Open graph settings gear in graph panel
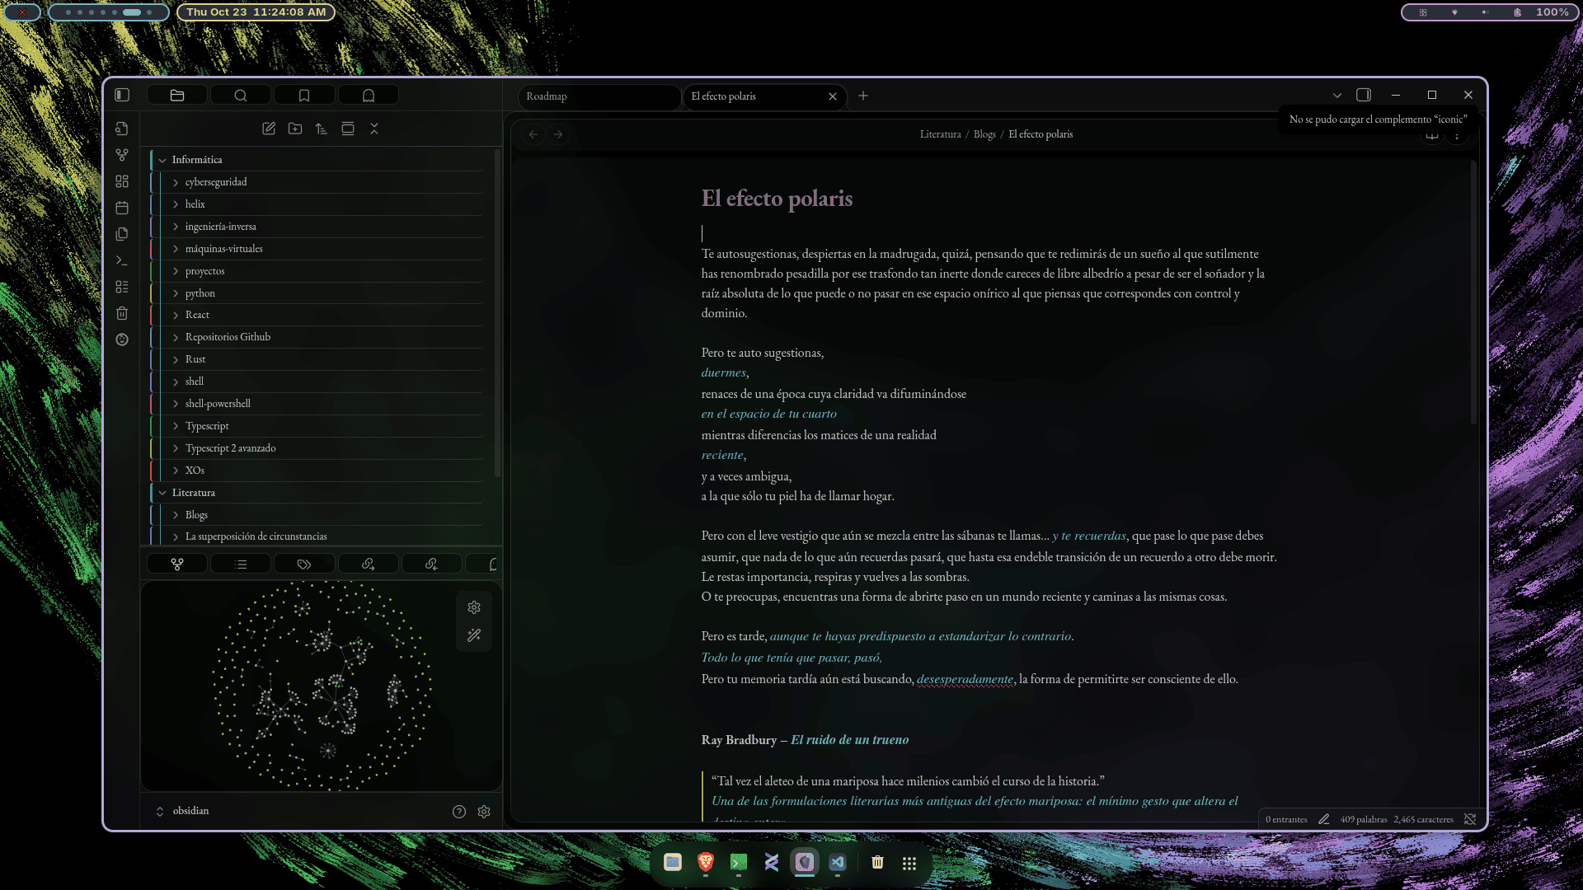1583x890 pixels. click(474, 607)
